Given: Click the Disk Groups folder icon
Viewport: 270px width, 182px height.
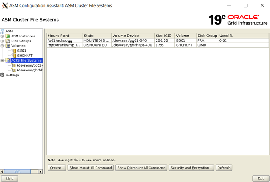Looking at the screenshot, I should point(8,41).
